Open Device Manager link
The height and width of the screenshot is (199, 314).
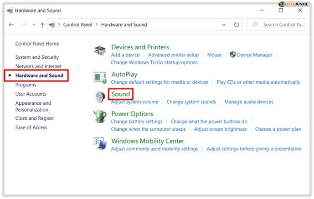254,55
